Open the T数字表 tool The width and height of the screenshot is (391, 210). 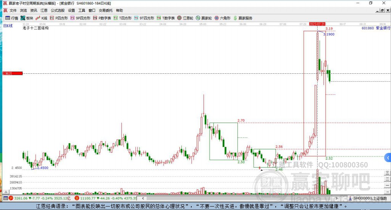(x=166, y=18)
